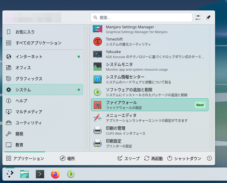
Task: Open launcher configuration settings button
Action: tap(198, 18)
